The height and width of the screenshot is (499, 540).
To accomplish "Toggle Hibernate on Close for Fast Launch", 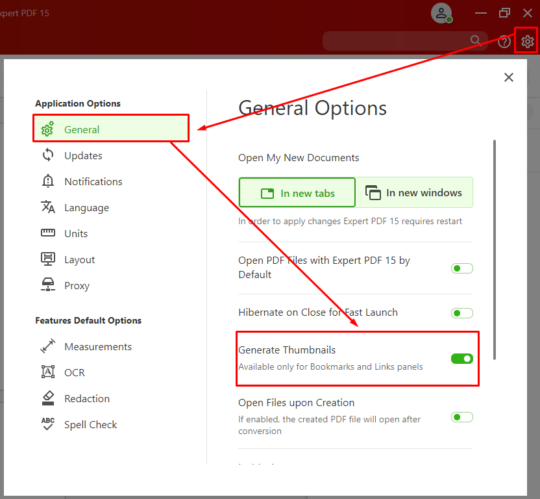I will [462, 313].
